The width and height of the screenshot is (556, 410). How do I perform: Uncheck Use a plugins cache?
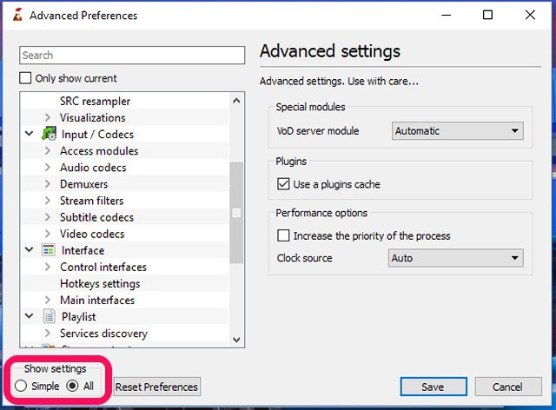point(283,184)
